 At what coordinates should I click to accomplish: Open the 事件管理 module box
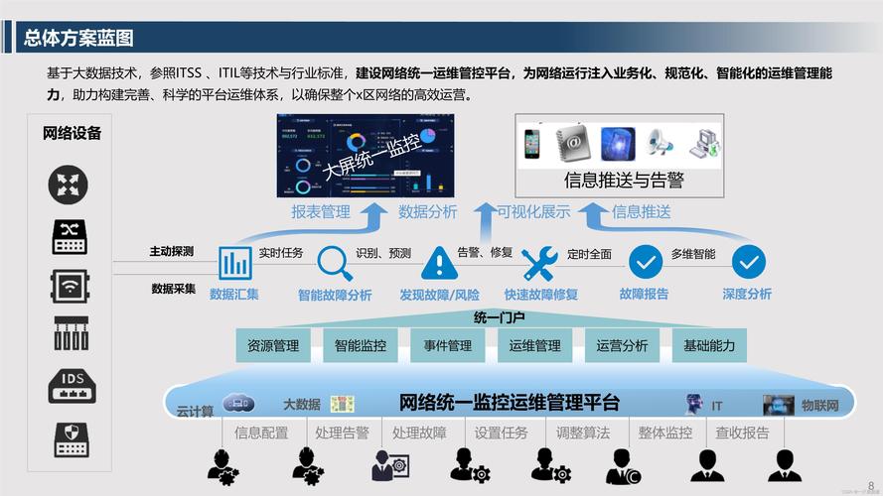pyautogui.click(x=448, y=345)
